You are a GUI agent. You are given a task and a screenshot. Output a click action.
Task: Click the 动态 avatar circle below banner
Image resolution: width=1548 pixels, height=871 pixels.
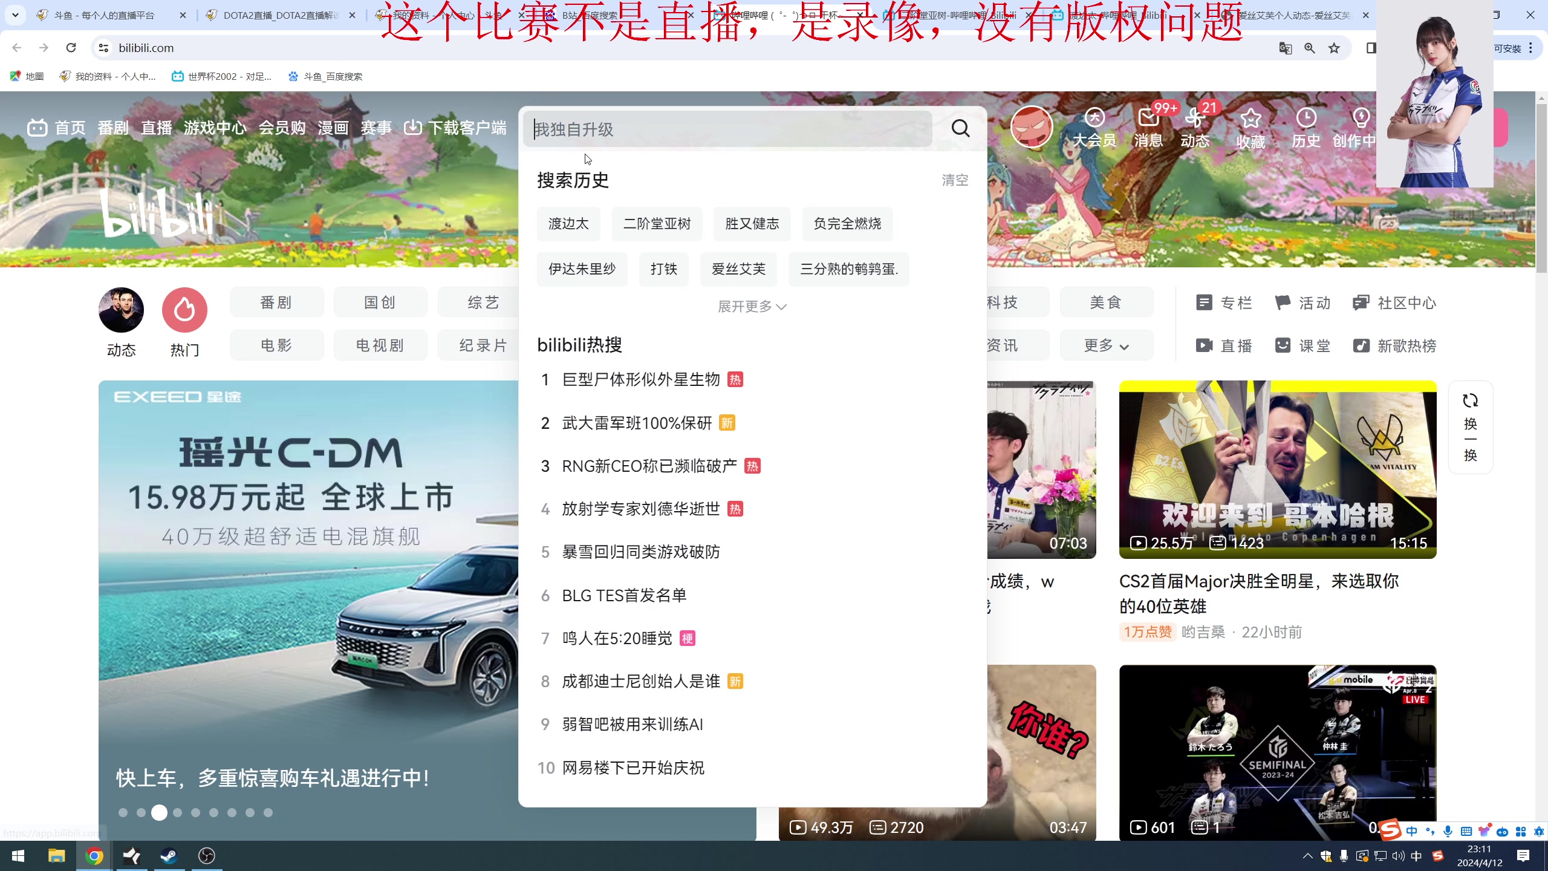tap(121, 310)
